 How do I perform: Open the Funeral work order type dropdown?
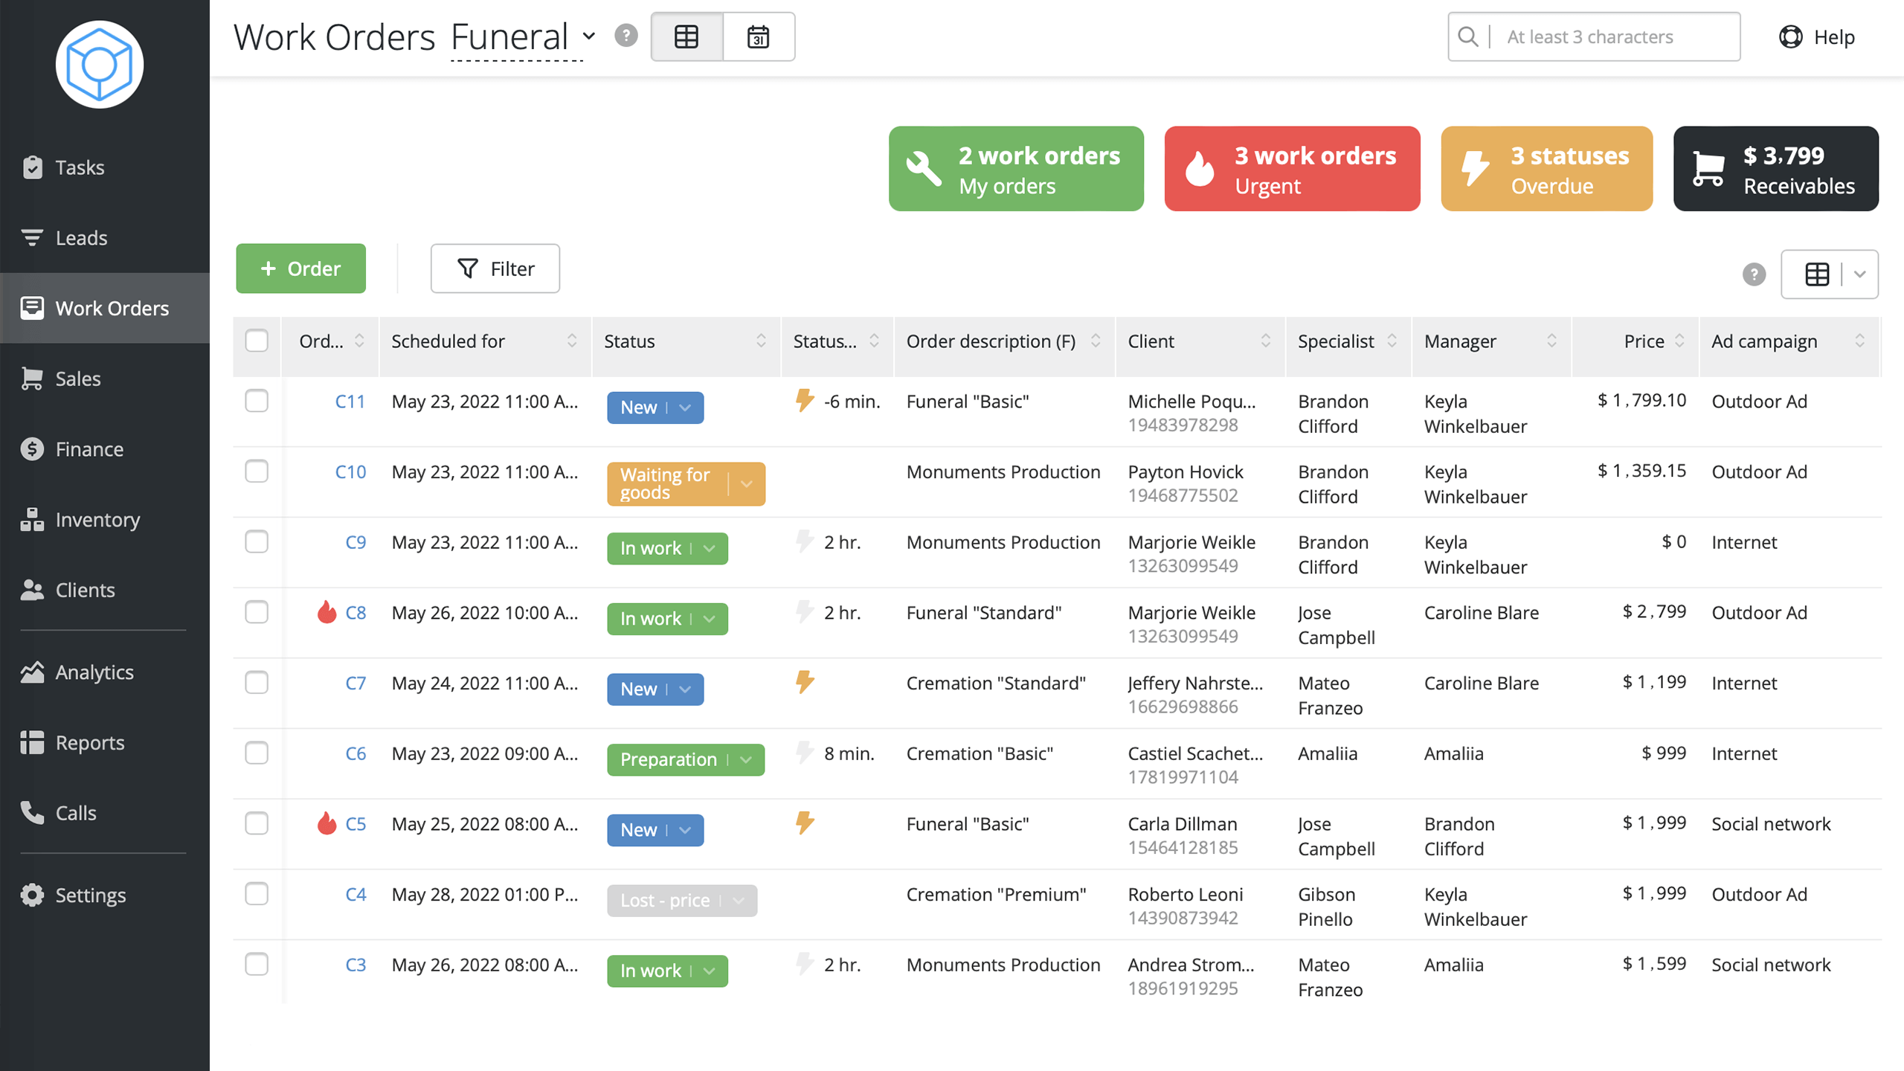(x=523, y=36)
